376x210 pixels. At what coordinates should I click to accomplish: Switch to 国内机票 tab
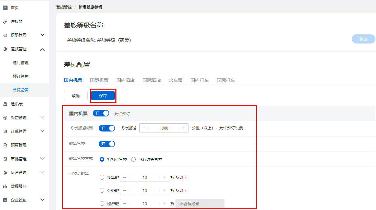[73, 80]
